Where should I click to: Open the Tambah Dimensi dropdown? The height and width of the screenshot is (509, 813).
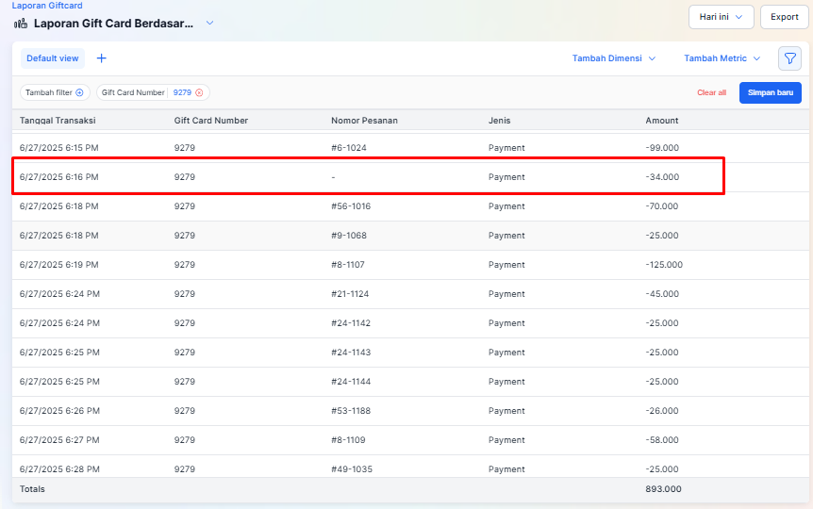[613, 58]
